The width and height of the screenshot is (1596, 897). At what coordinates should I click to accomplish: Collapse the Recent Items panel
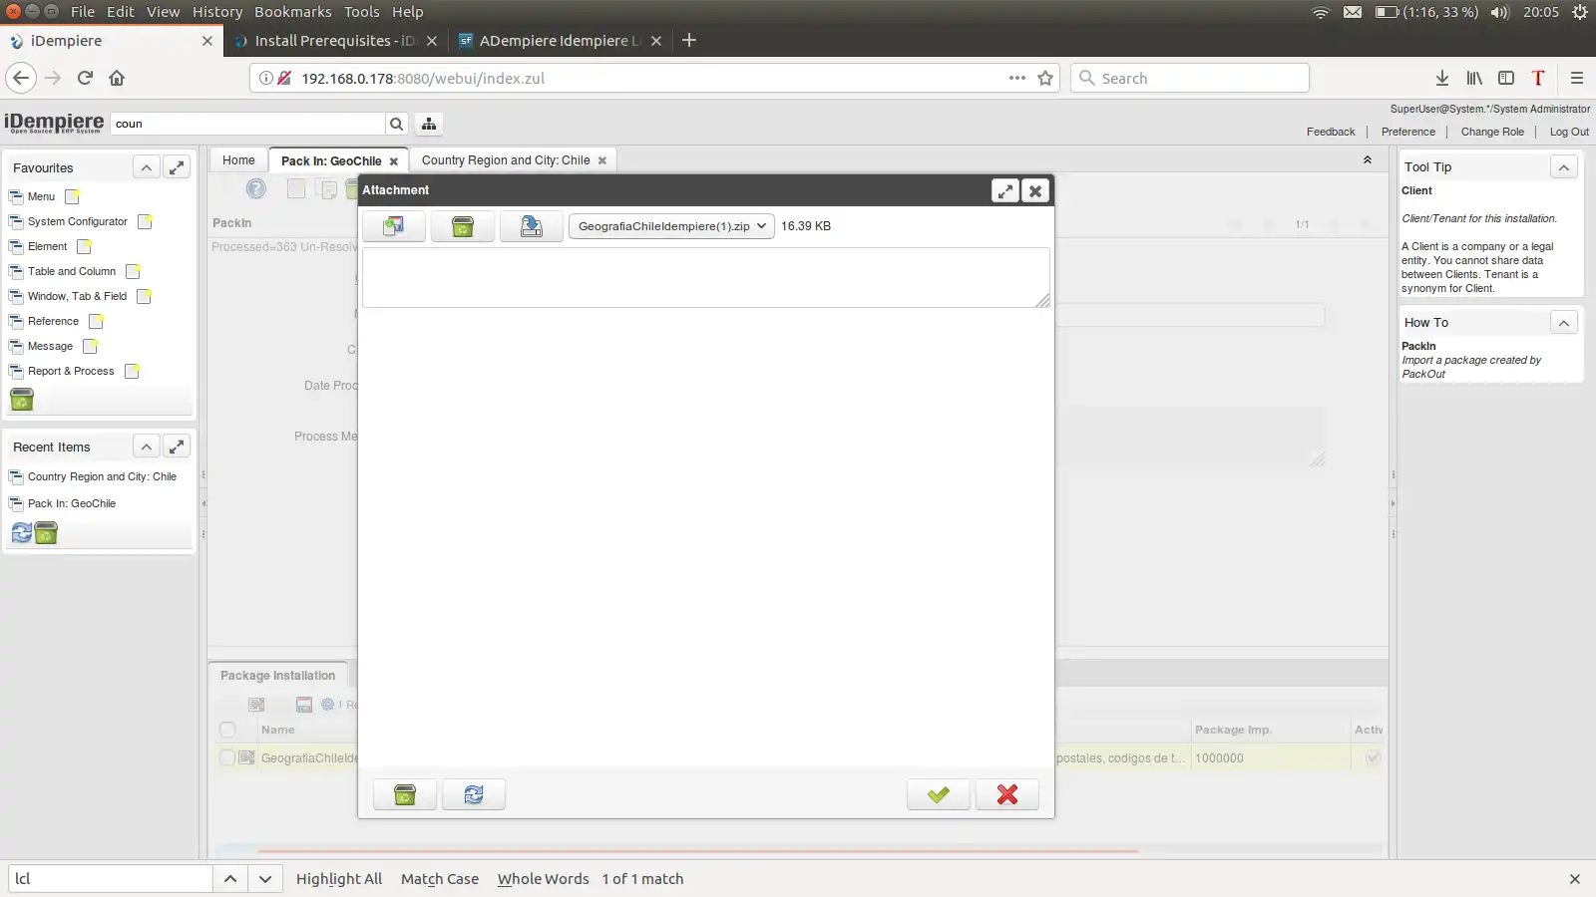point(146,447)
